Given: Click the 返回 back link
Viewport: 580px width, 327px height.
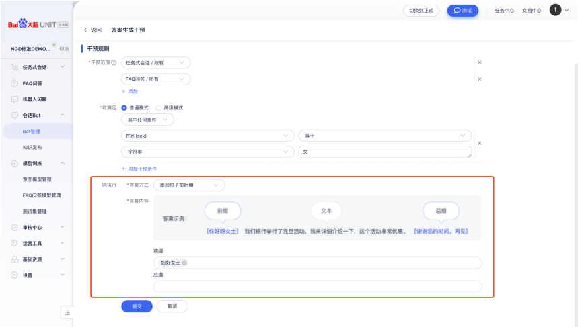Looking at the screenshot, I should coord(96,30).
